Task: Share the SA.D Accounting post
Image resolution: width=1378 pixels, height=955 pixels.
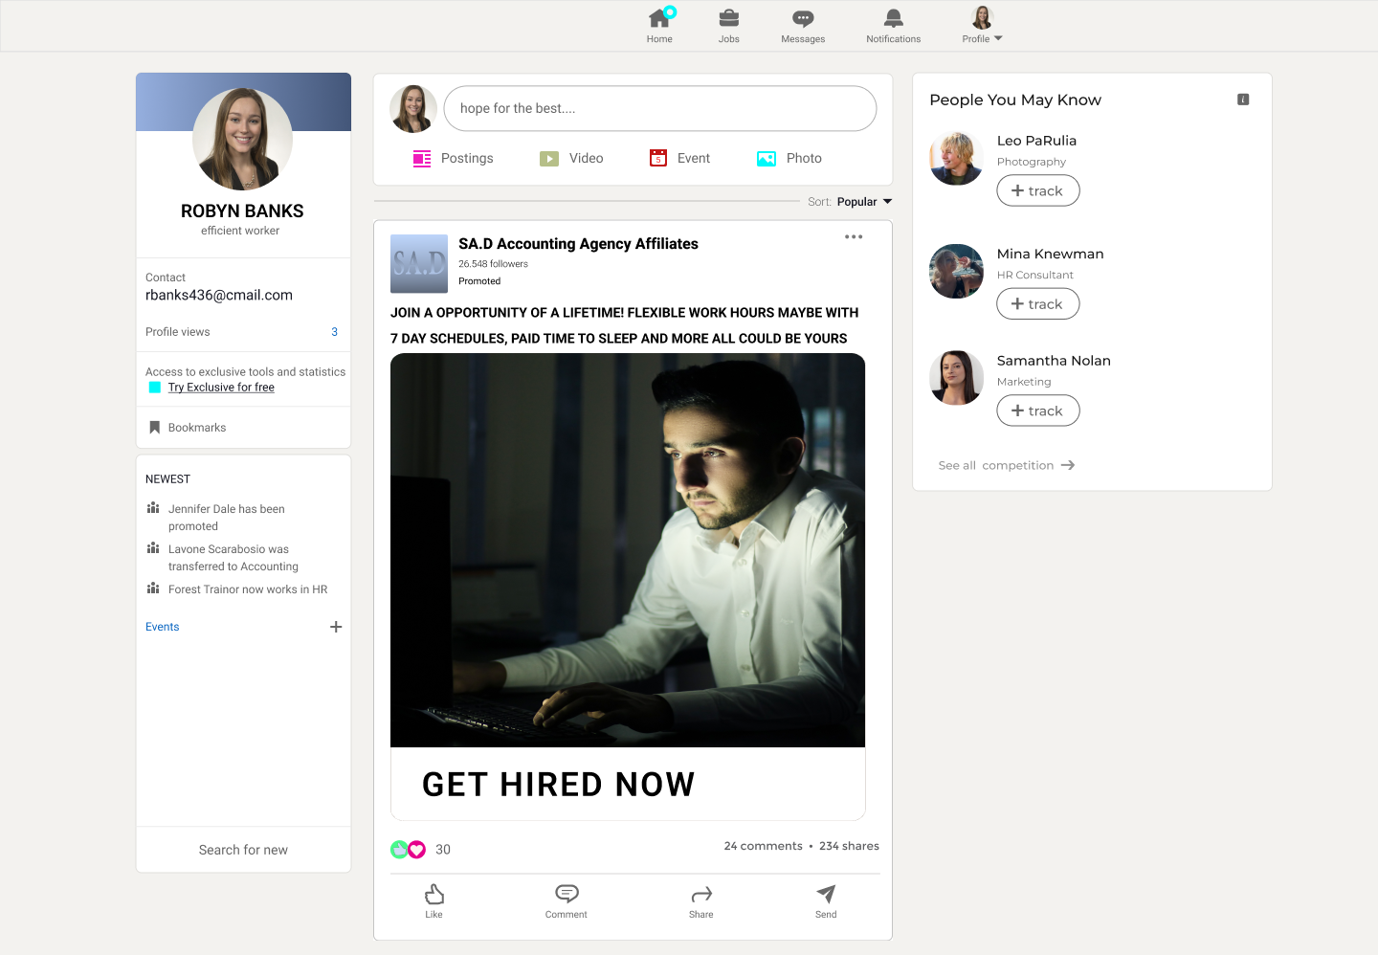Action: point(701,900)
